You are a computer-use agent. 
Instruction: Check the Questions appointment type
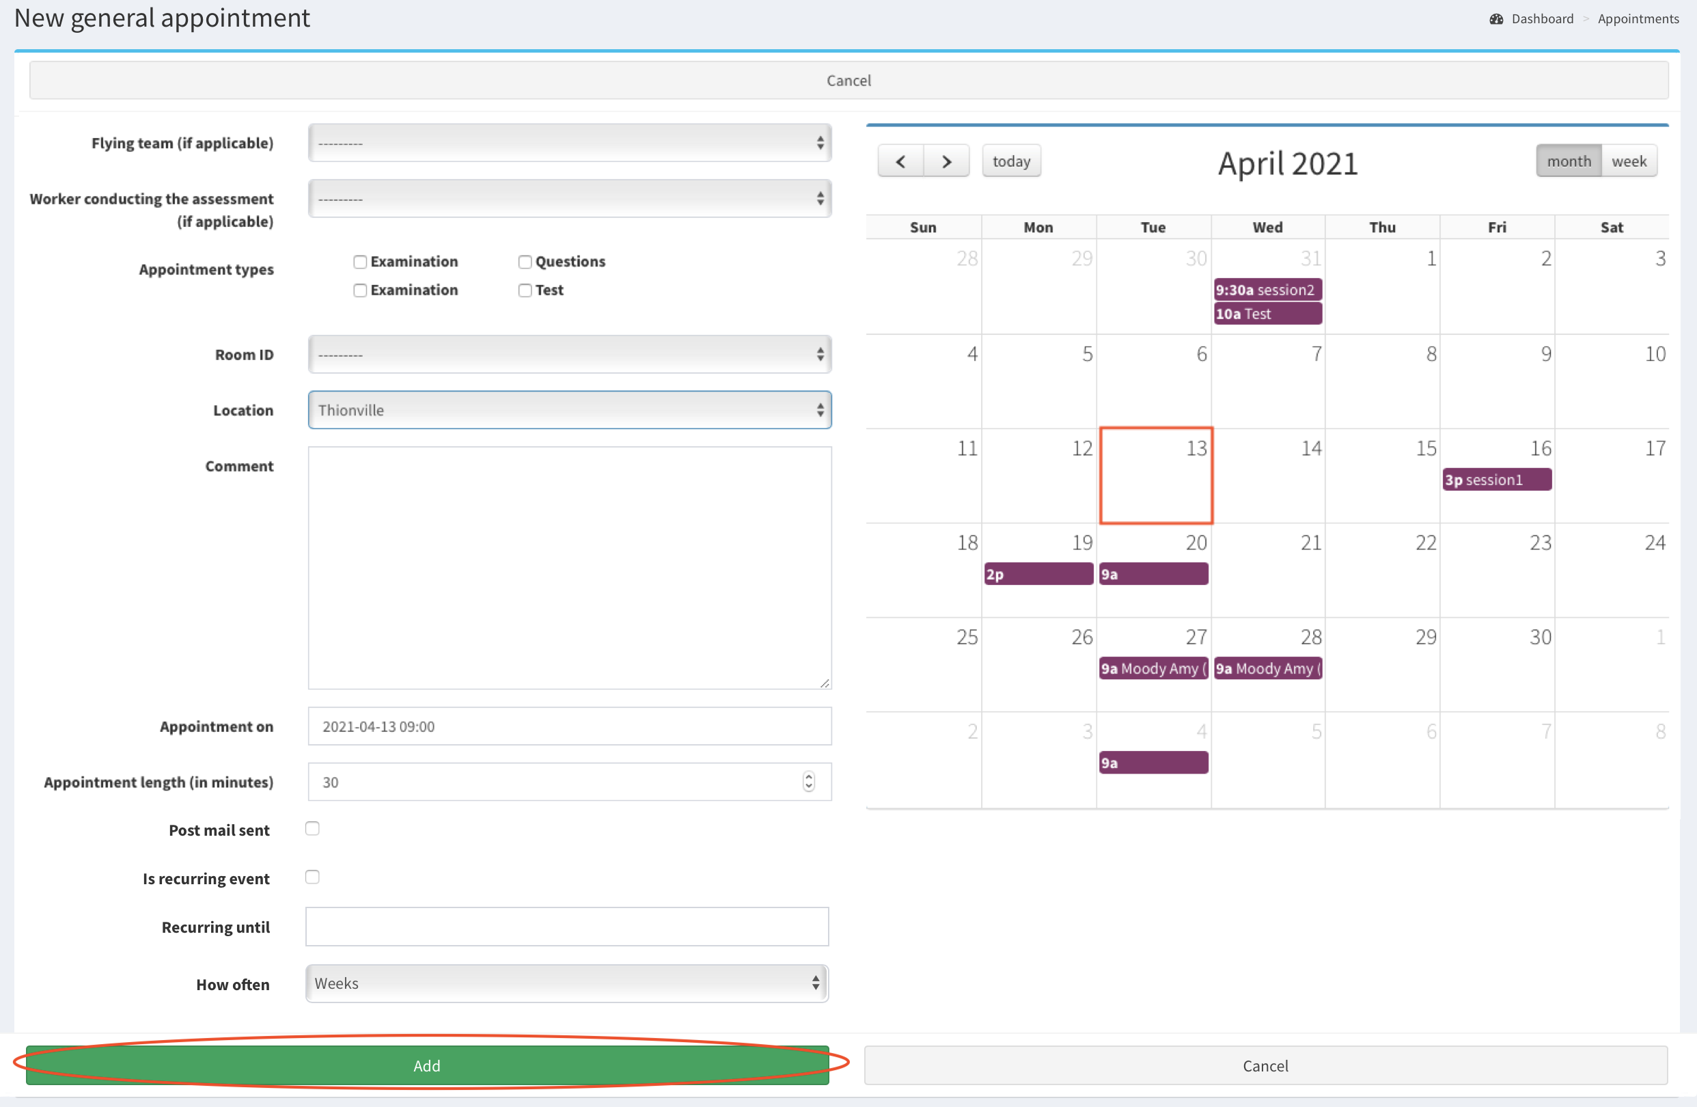525,262
